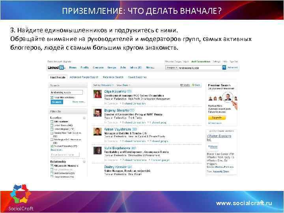Click the blue Search button in sidebar
Viewport: 284px width, 213px height.
[x=57, y=102]
